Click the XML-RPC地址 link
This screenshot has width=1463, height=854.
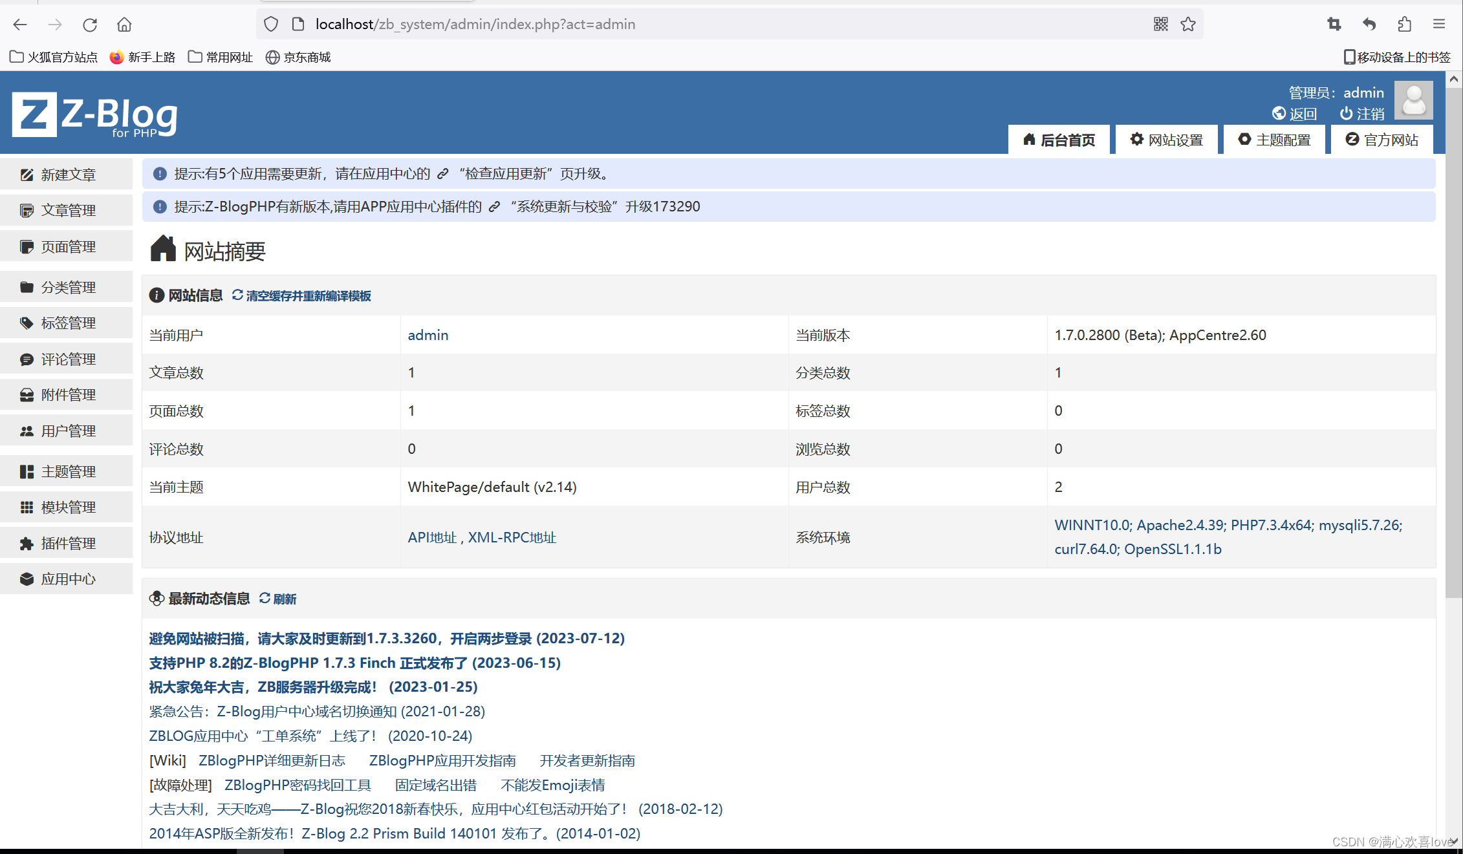pos(512,538)
